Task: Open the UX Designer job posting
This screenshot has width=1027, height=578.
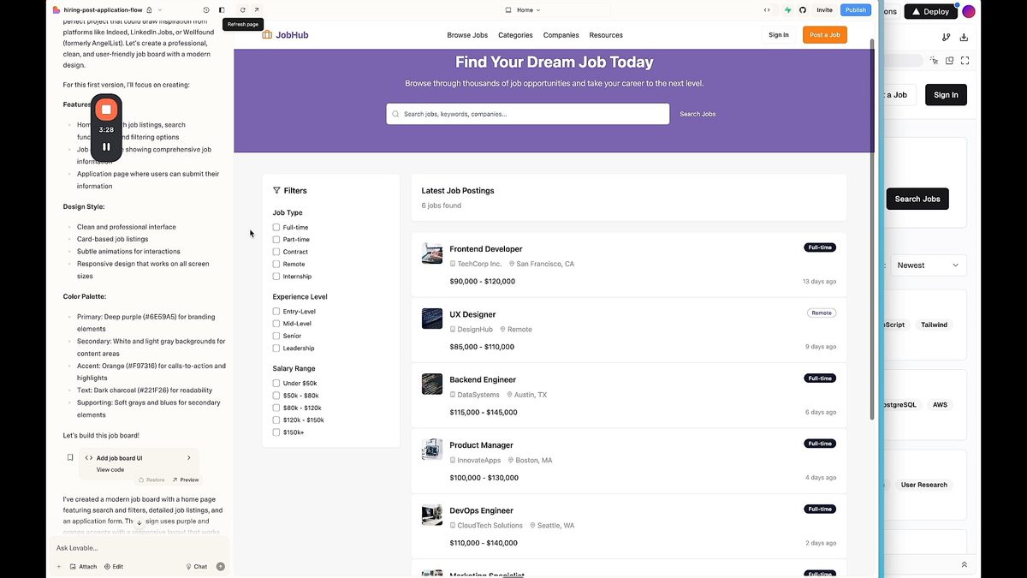Action: click(x=472, y=314)
